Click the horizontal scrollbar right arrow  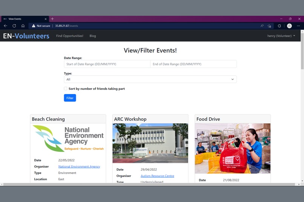299,184
